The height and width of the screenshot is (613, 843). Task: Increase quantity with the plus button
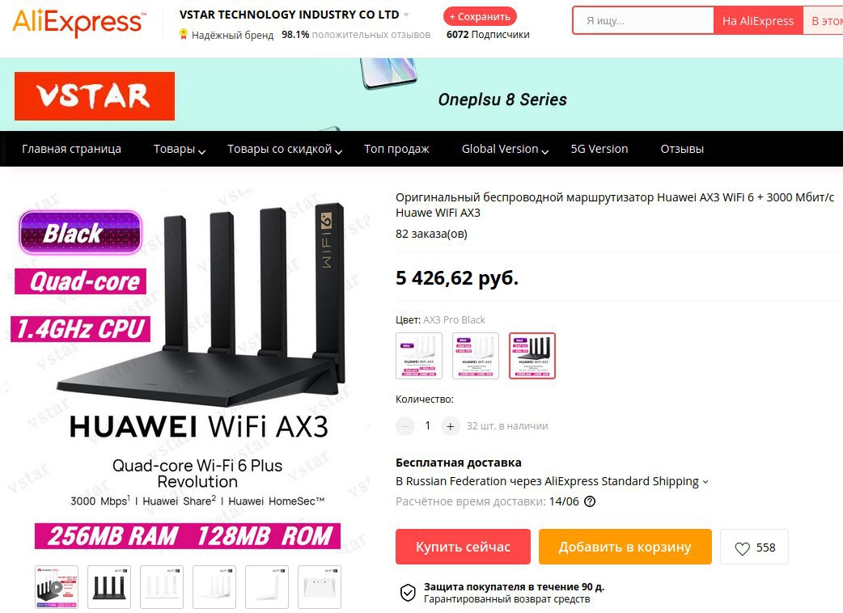[x=450, y=426]
